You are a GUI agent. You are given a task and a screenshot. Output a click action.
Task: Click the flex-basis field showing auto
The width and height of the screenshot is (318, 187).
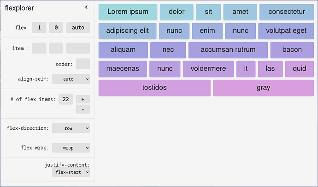click(x=78, y=28)
